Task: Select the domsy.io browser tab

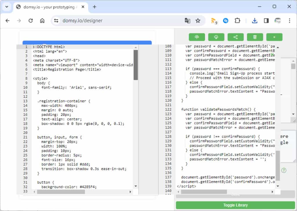Action: click(50, 7)
